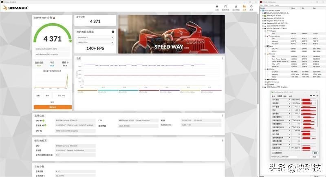326x177 pixels.
Task: Click the green status icon beside display #1
Action: (45, 126)
